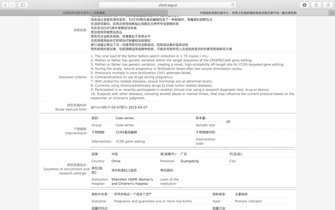
Task: Open the Safari downloads list
Action: pyautogui.click(x=304, y=5)
